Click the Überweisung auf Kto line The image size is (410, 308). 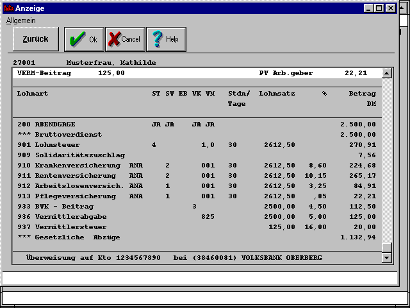click(173, 258)
